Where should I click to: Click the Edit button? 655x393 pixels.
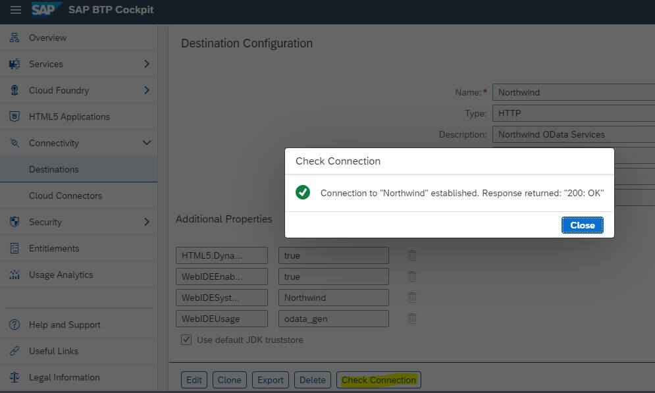(194, 380)
